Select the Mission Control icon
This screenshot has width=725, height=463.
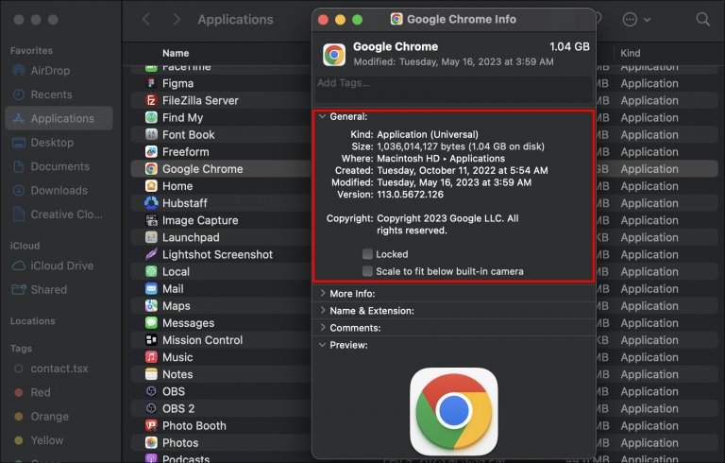point(151,340)
